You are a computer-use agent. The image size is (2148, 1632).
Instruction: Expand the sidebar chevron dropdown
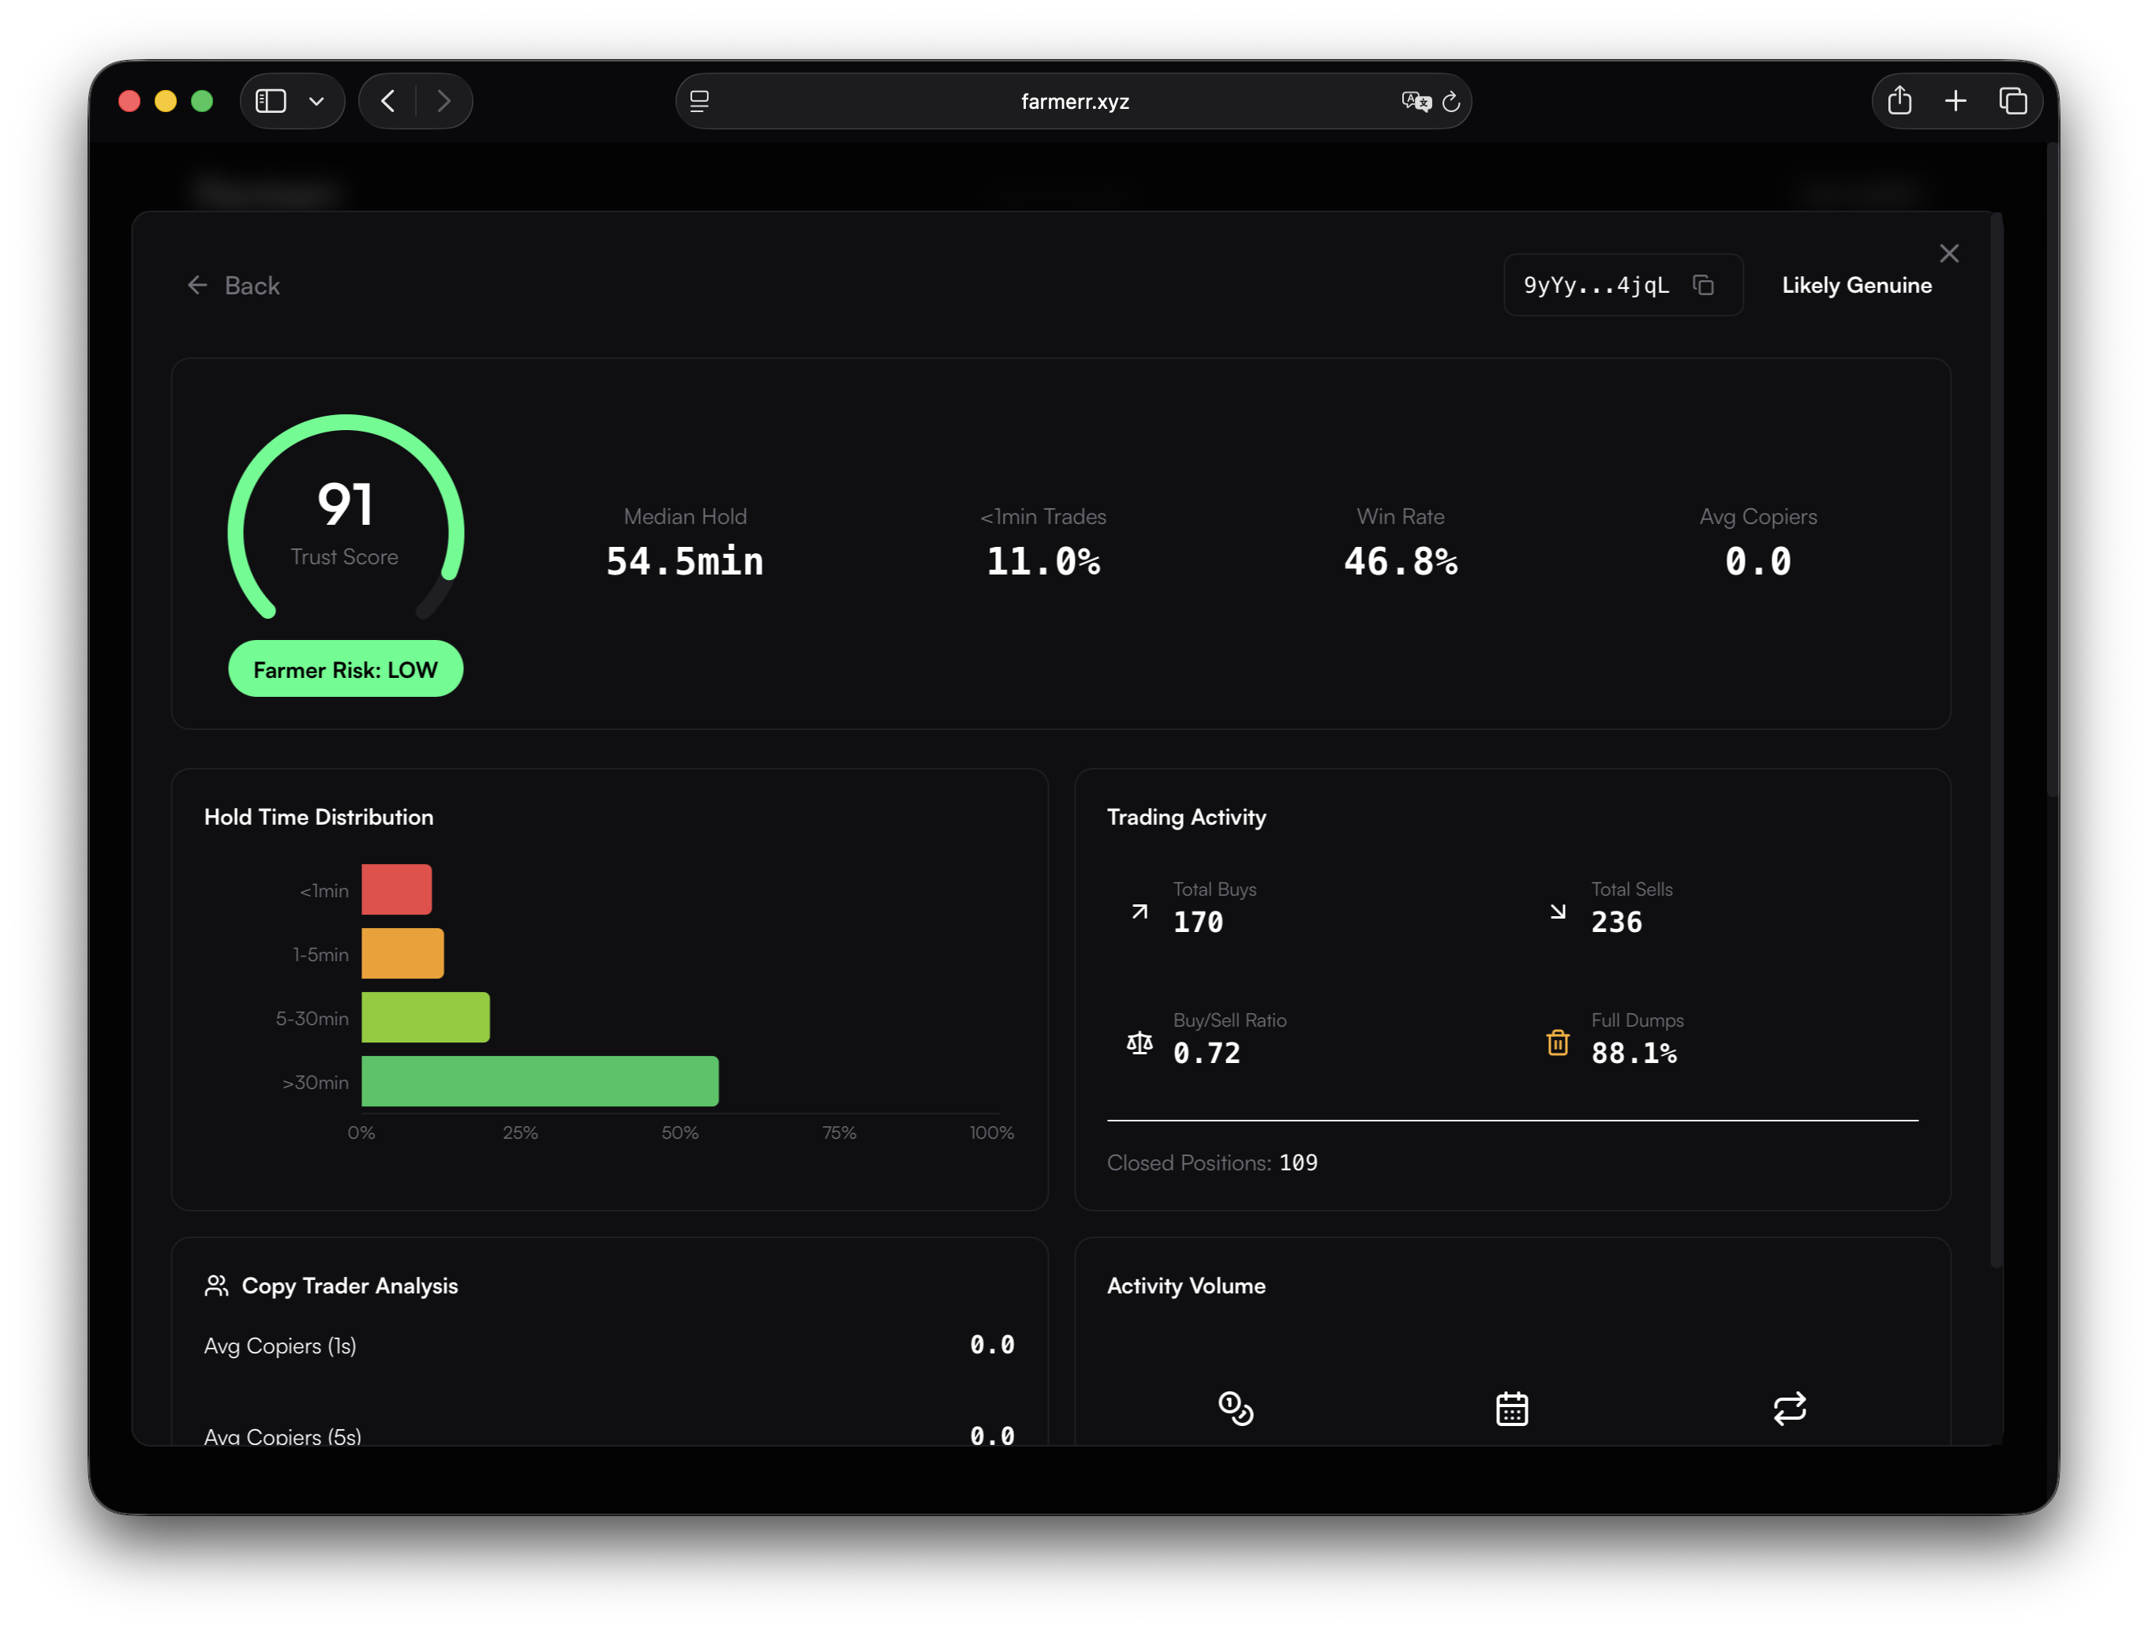(x=316, y=100)
